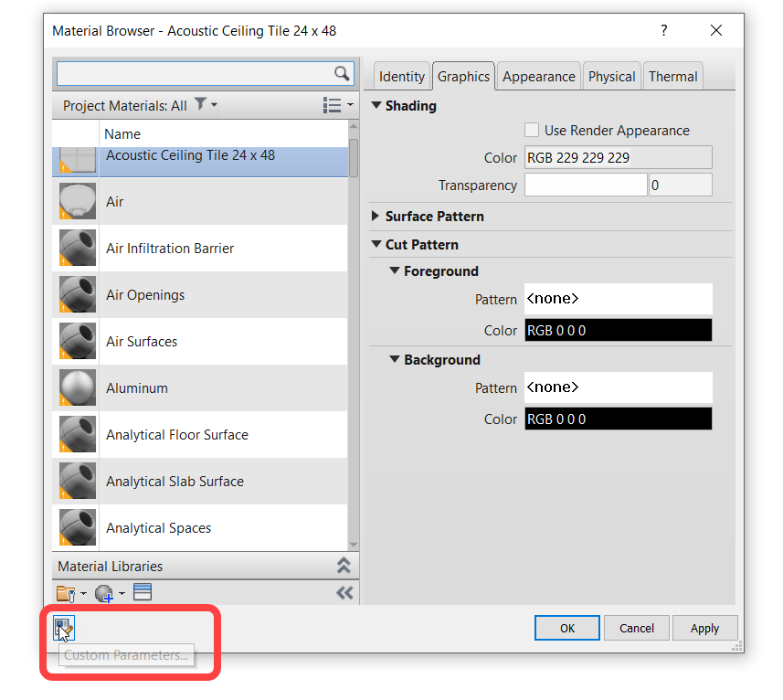Select Analytical Floor Surface material
This screenshot has height=700, width=783.
pyautogui.click(x=200, y=434)
